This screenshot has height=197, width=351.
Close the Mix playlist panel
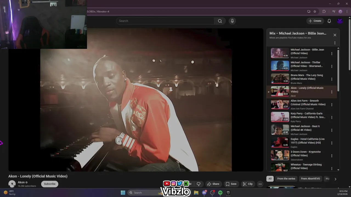pos(335,35)
